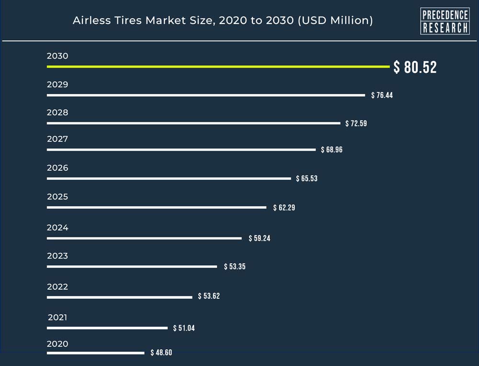Click the $ 48.60 value label
This screenshot has height=366, width=479.
click(161, 353)
